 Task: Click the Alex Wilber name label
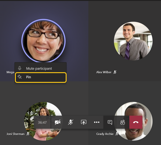coord(104,72)
